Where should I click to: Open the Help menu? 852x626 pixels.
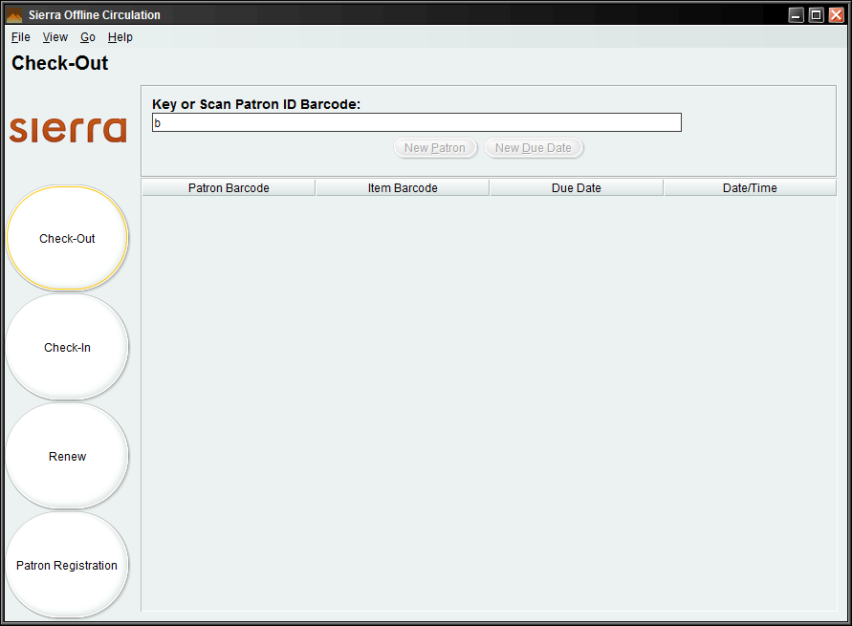(120, 37)
